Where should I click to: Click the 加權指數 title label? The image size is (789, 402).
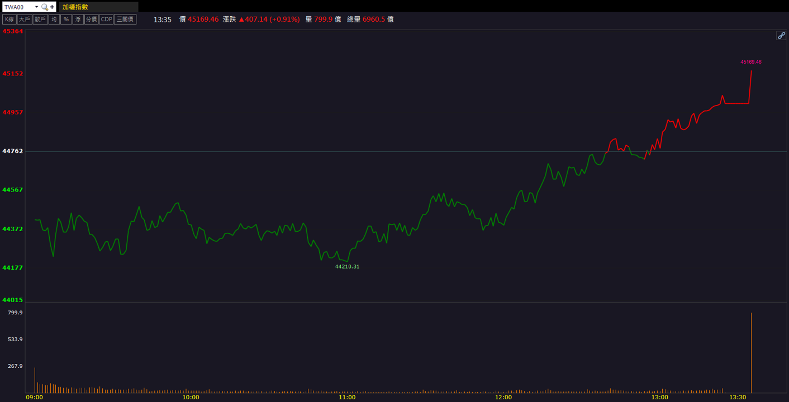point(75,7)
